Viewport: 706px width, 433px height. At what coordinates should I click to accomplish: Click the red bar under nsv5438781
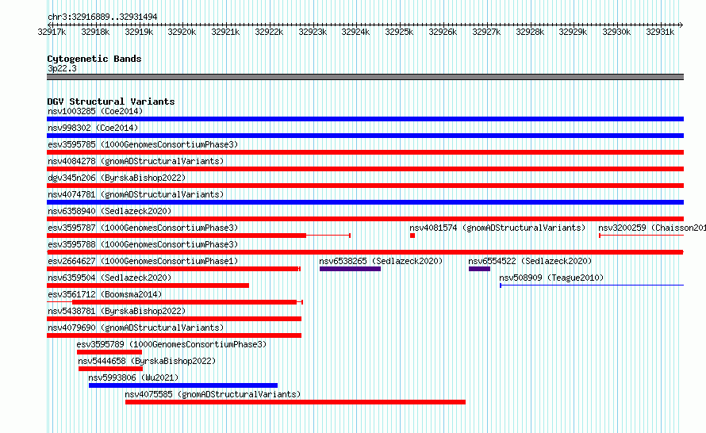coord(174,319)
